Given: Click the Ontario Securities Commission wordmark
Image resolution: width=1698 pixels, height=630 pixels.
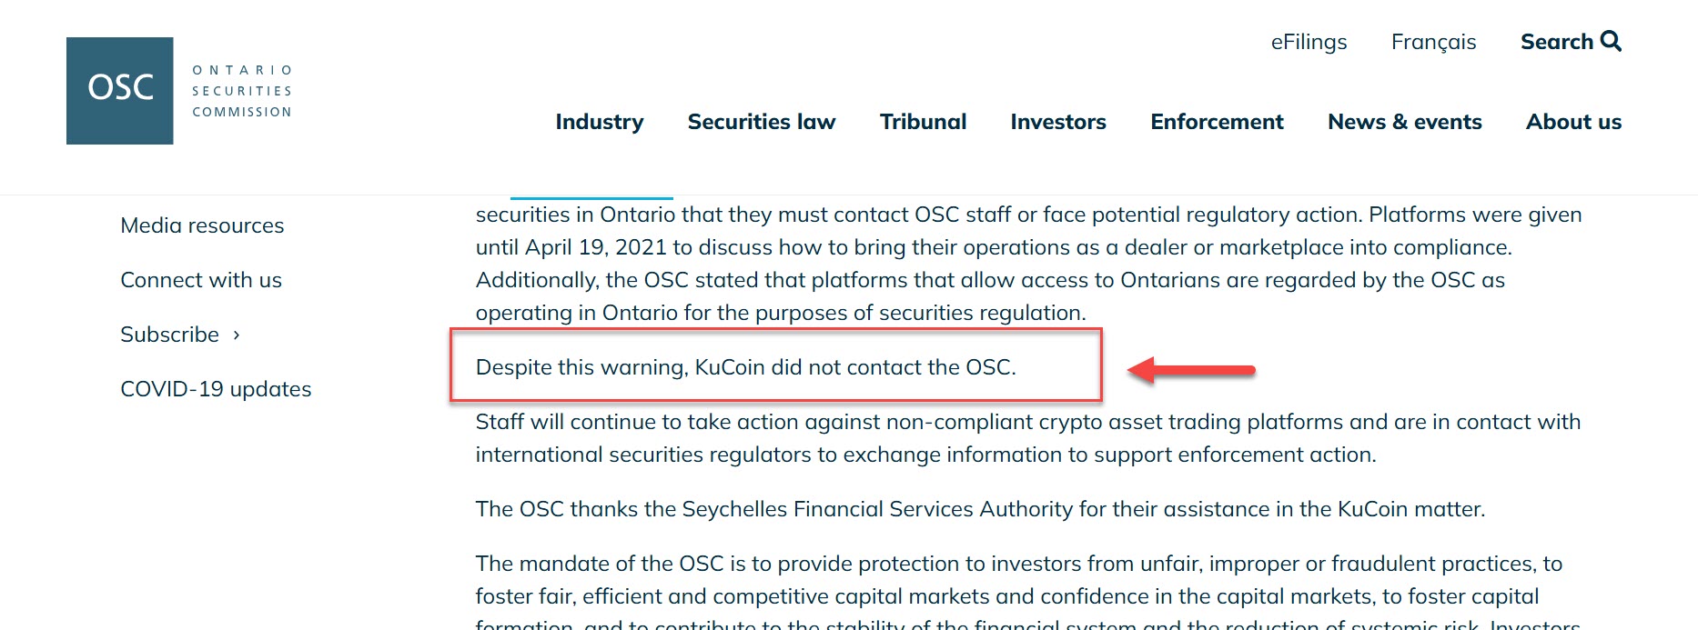Looking at the screenshot, I should (242, 91).
